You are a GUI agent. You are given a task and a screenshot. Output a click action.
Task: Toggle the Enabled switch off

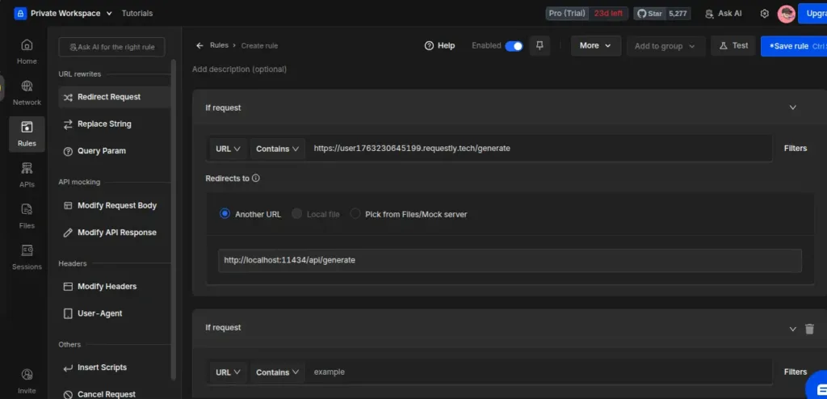[x=514, y=46]
